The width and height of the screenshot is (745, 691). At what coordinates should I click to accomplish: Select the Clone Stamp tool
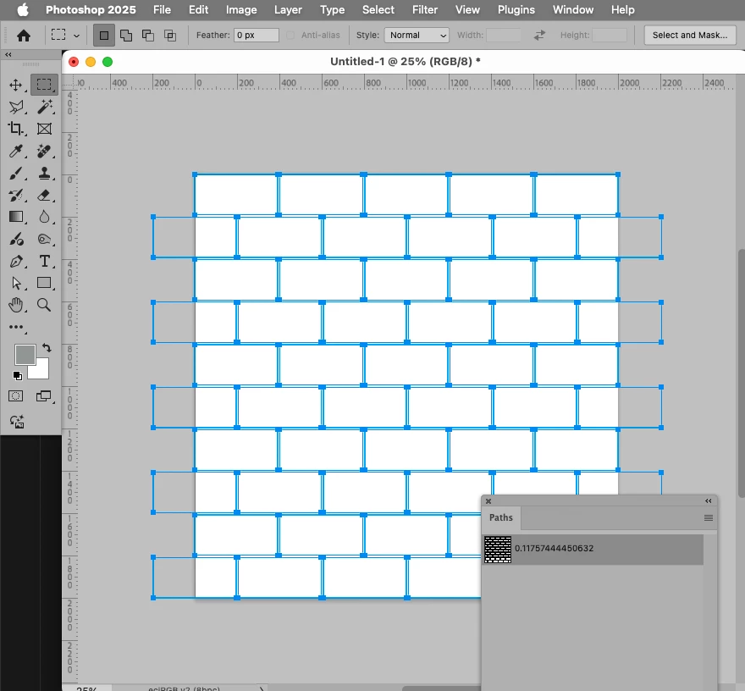tap(44, 173)
